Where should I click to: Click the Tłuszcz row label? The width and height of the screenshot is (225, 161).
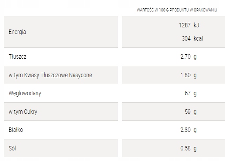point(17,56)
